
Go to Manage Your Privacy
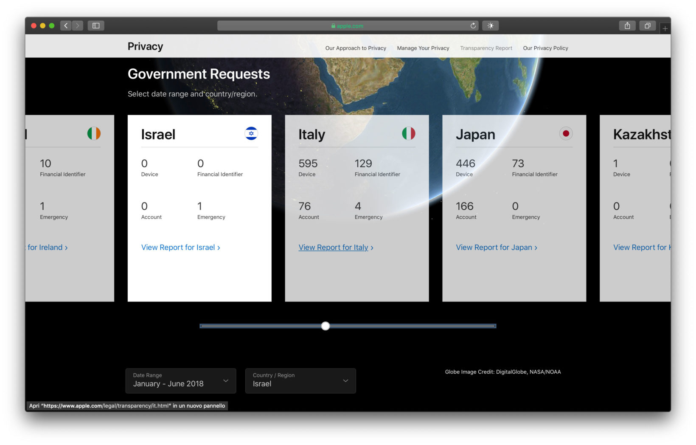(423, 48)
